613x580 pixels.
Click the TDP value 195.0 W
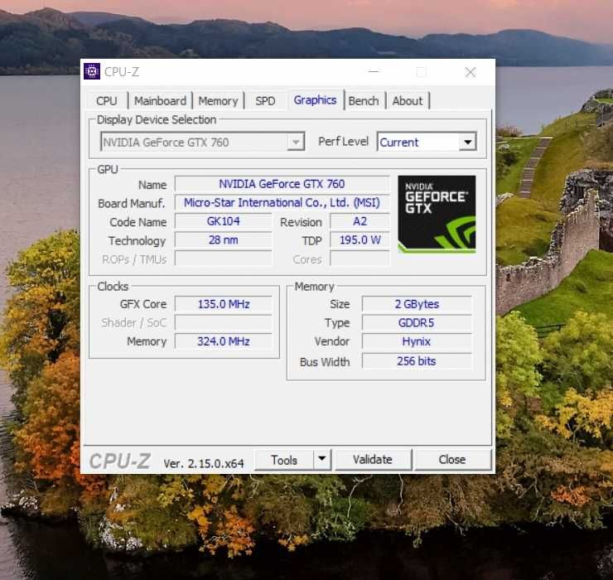360,239
